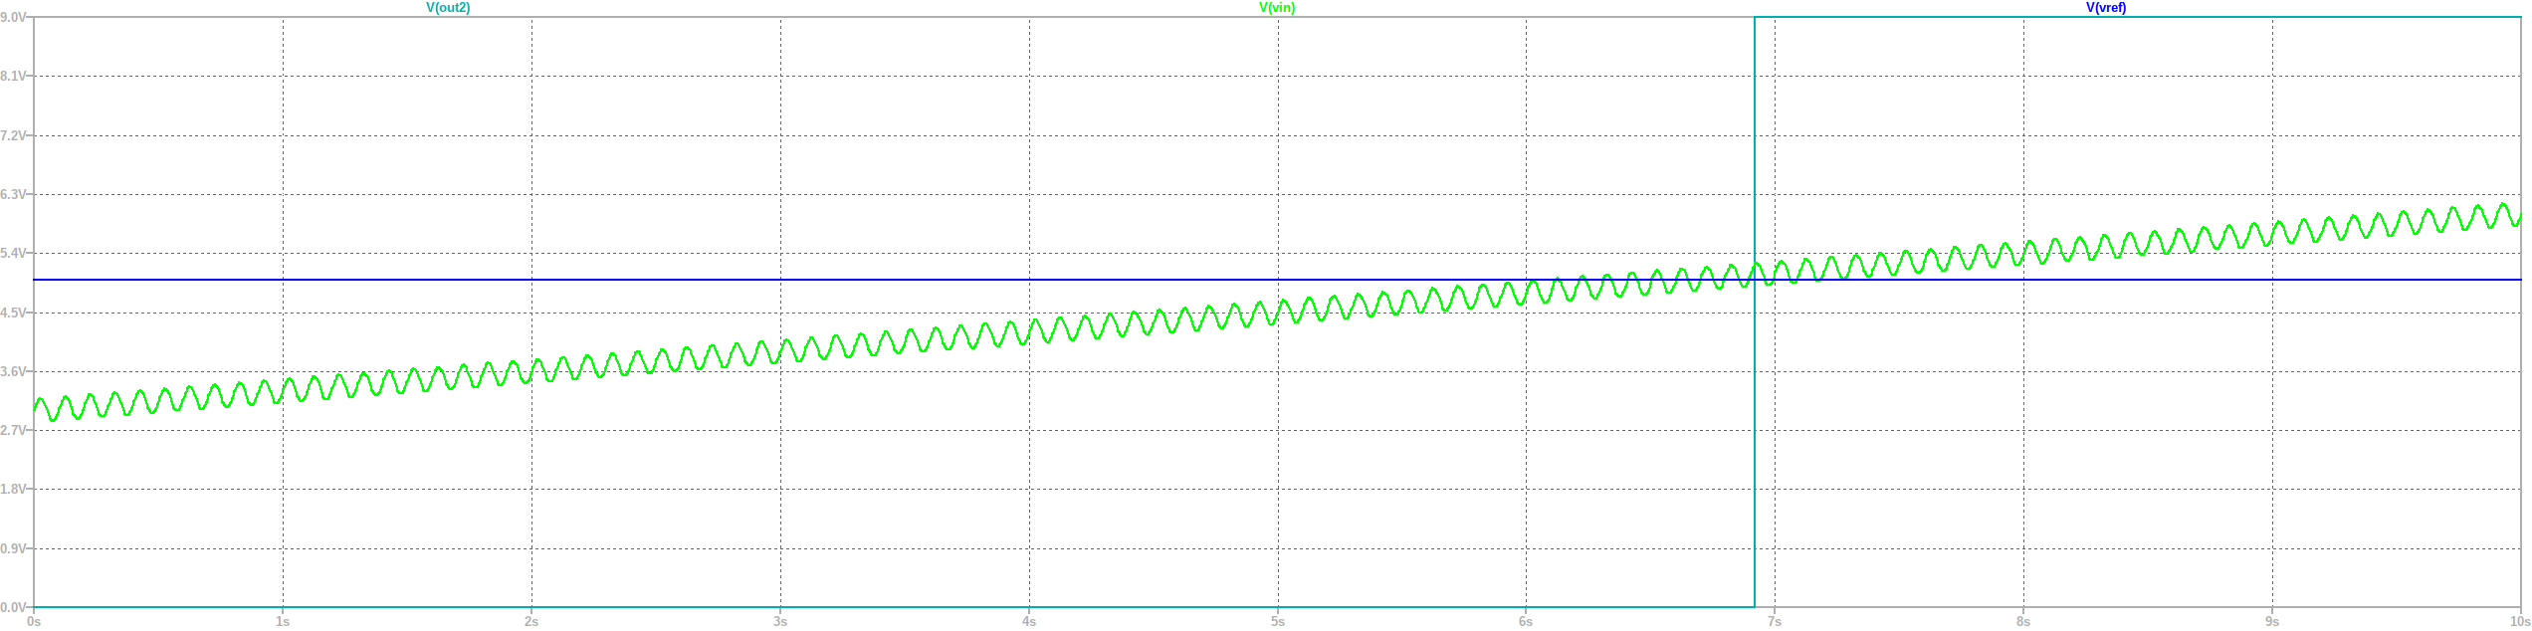Click the 2s time axis label
The image size is (2532, 631).
click(531, 622)
